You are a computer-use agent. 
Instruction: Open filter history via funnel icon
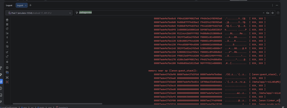pyautogui.click(x=77, y=13)
